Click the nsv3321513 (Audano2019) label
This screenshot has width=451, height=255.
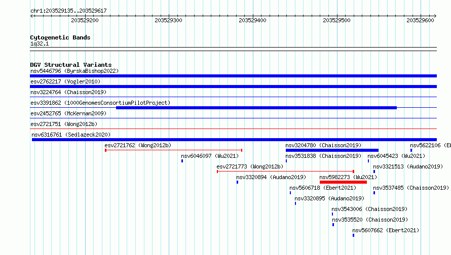point(408,166)
